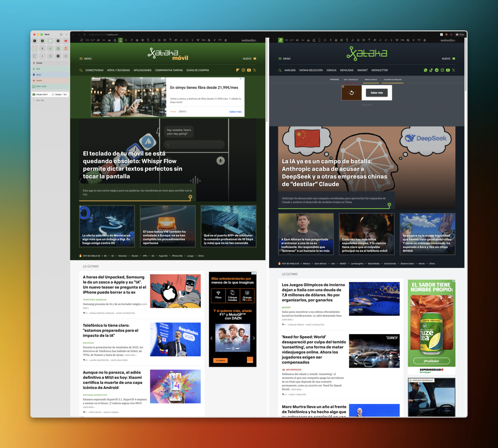Open Xataka's YouTube icon
Screen dimensions: 498x448
448,70
